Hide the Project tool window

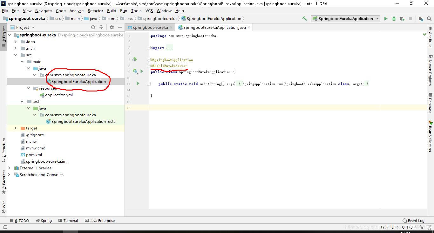click(120, 28)
